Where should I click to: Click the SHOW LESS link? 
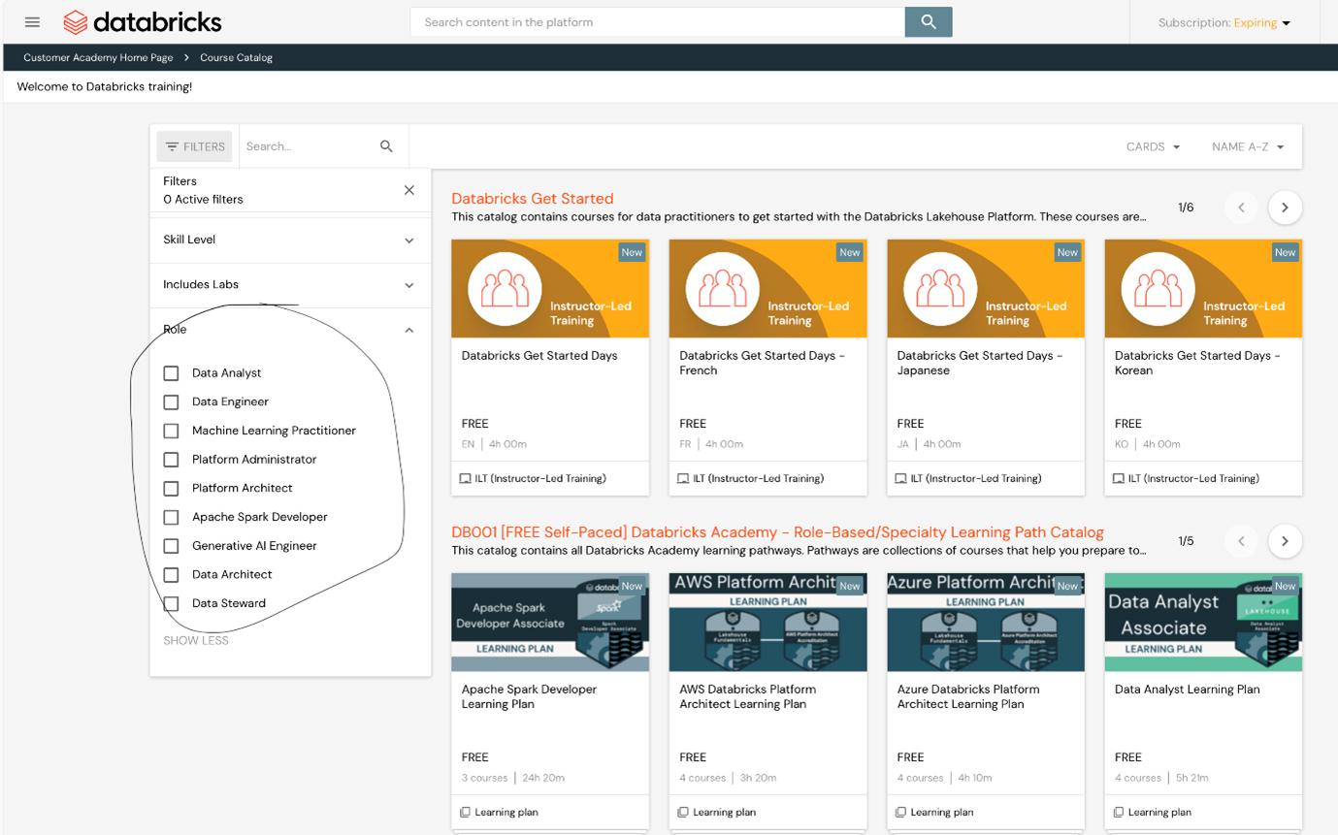[196, 641]
